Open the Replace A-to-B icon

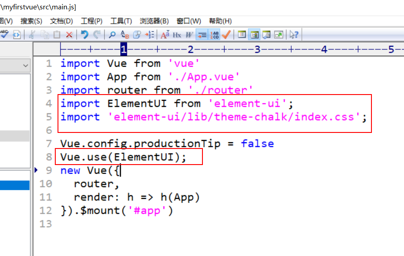click(x=125, y=34)
